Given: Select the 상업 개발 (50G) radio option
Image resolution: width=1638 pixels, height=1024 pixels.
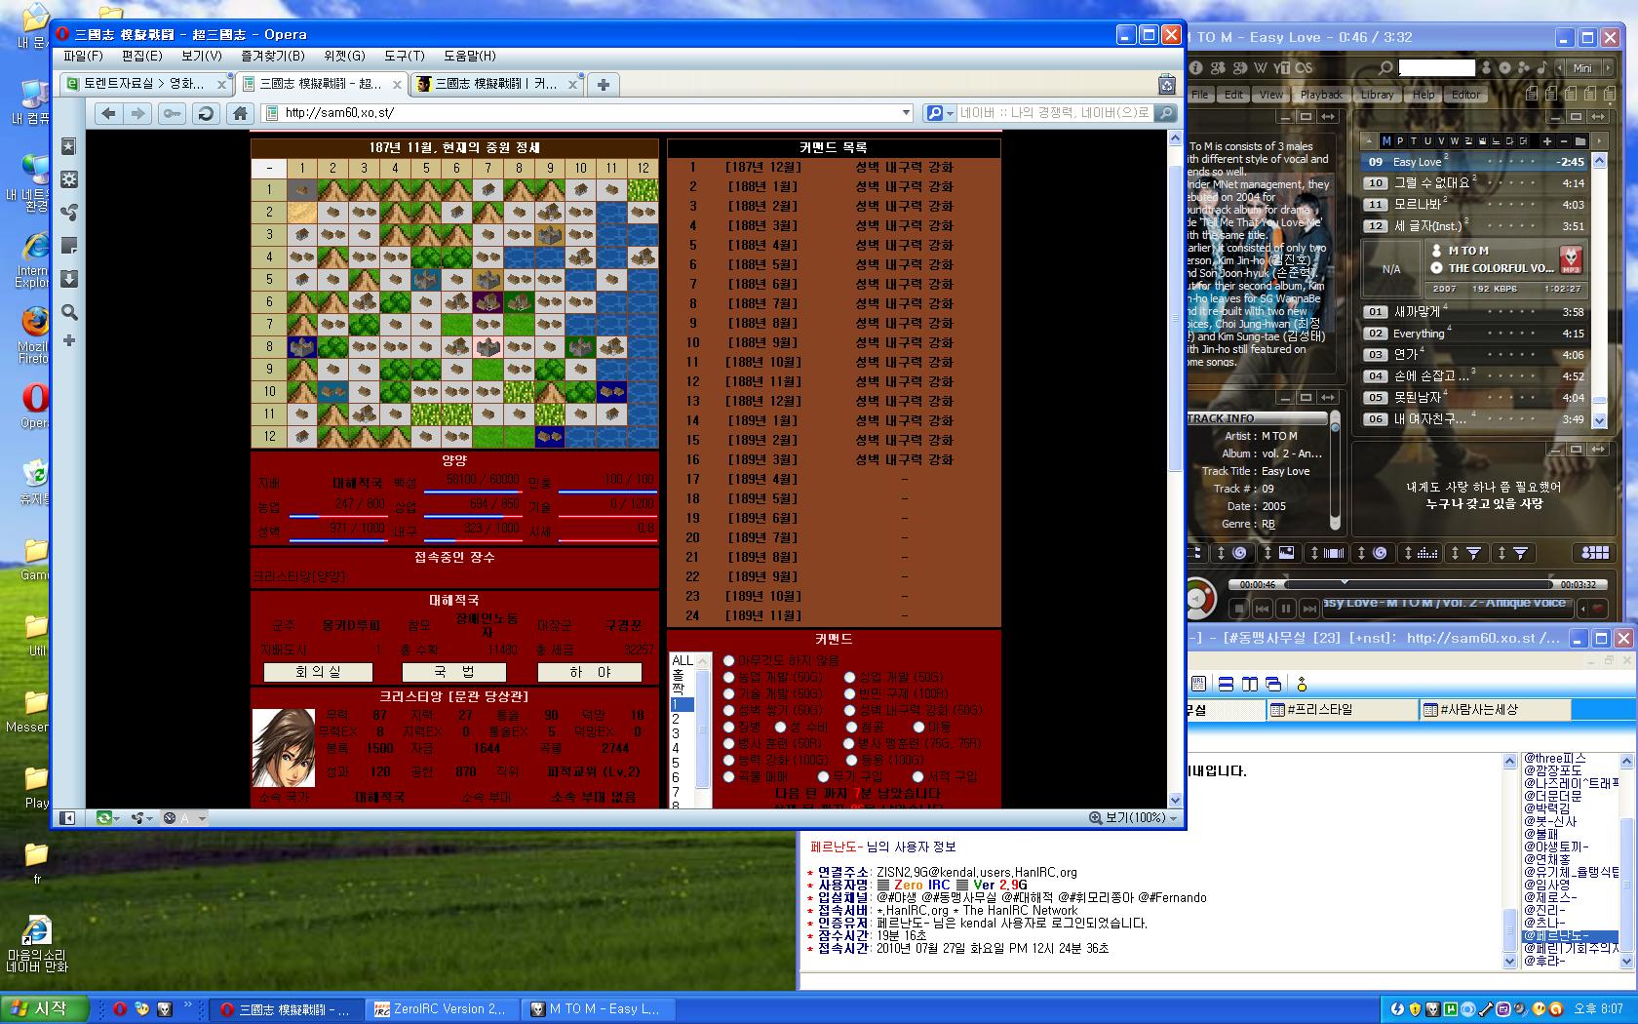Looking at the screenshot, I should click(849, 677).
